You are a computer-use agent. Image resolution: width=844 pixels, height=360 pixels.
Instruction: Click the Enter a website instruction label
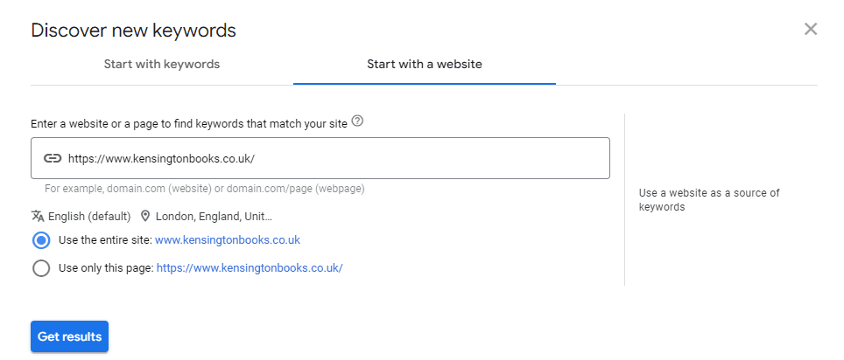[x=189, y=124]
